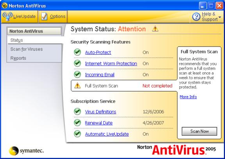Click the Auto-Protect green checkmark icon

click(77, 52)
